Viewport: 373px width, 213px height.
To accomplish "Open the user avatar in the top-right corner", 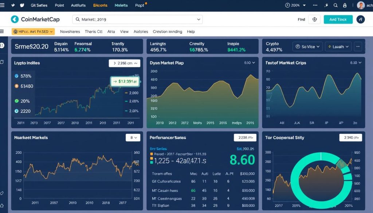I will coord(361,5).
